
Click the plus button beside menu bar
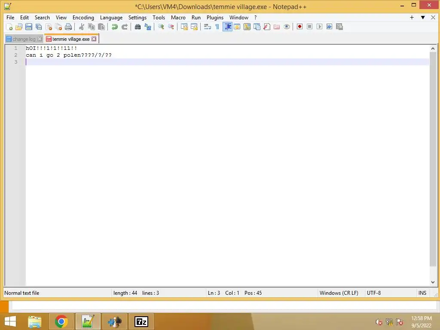pos(412,17)
